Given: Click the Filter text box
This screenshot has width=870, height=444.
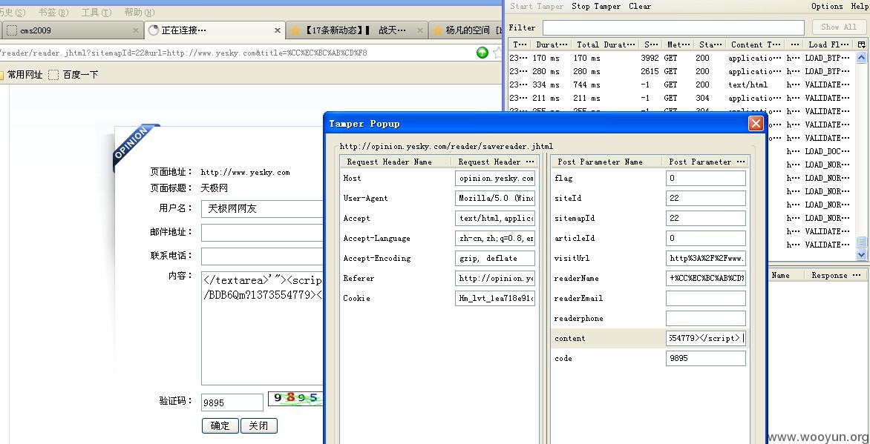Looking at the screenshot, I should [673, 27].
